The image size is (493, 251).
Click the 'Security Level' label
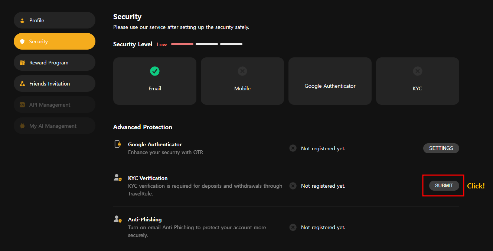click(x=133, y=44)
